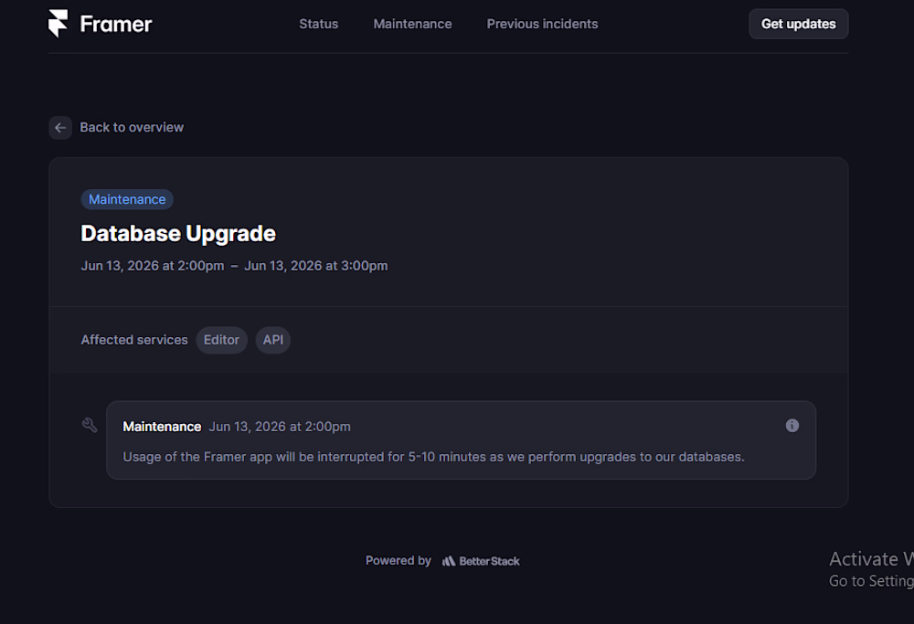
Task: Click the Framer logo icon
Action: pyautogui.click(x=58, y=24)
